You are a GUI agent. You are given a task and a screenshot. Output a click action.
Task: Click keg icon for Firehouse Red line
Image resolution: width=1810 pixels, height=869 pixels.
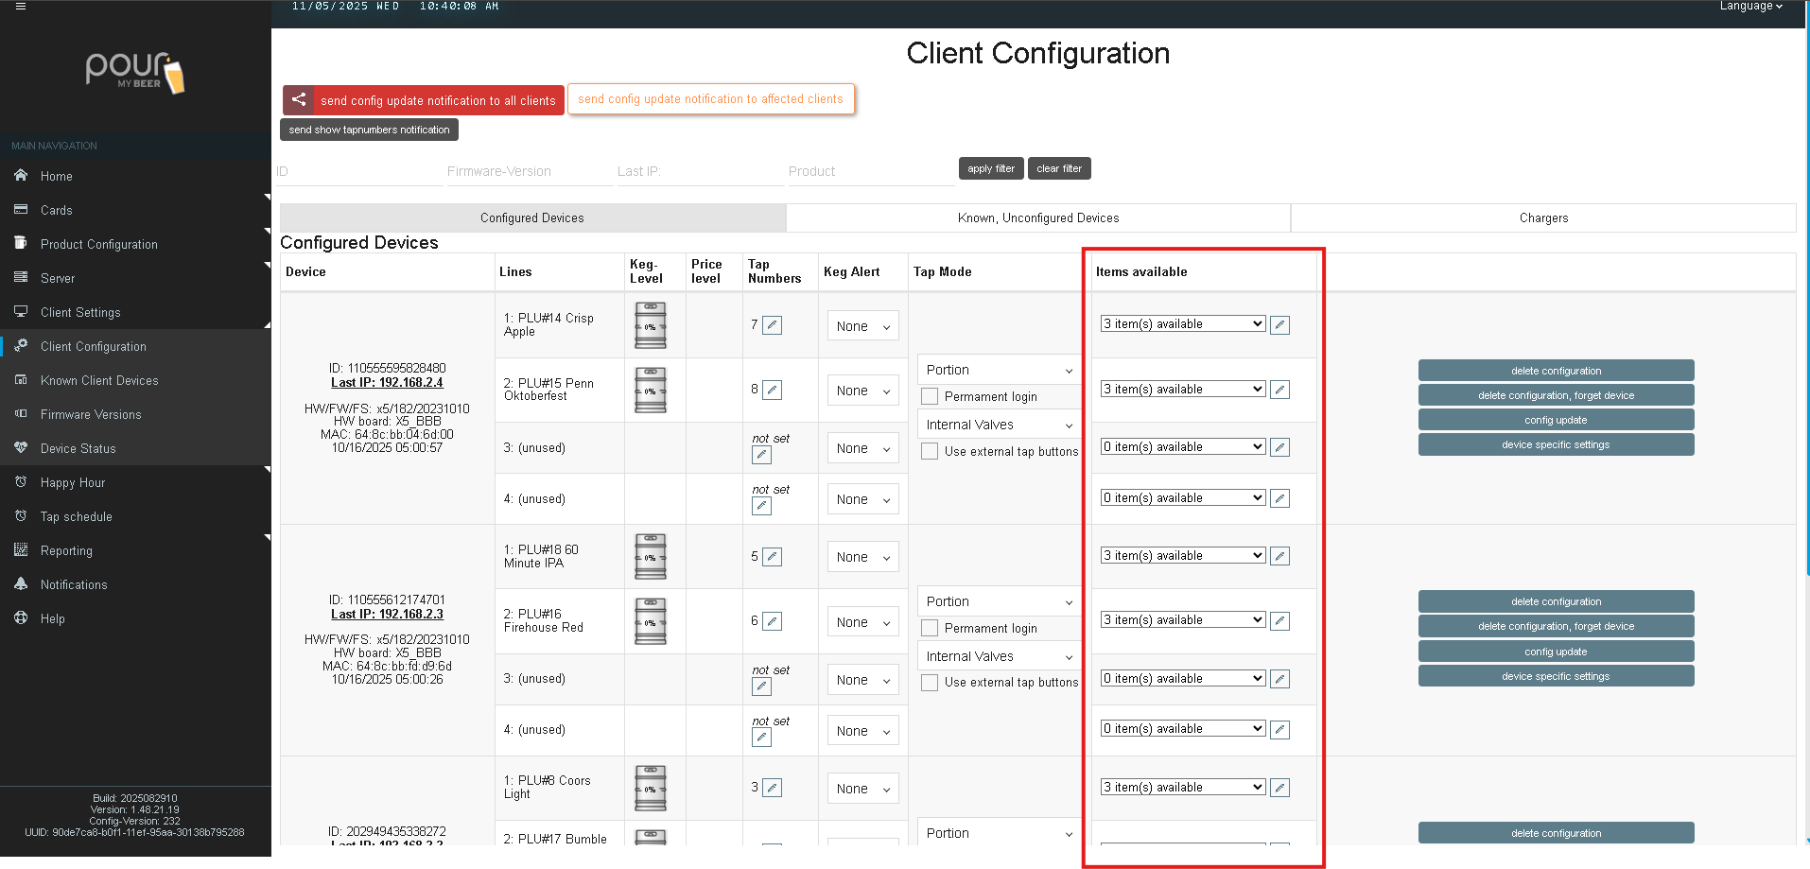pyautogui.click(x=650, y=621)
